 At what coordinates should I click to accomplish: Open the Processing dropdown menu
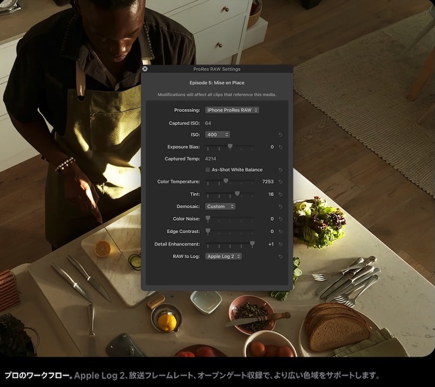tap(232, 110)
